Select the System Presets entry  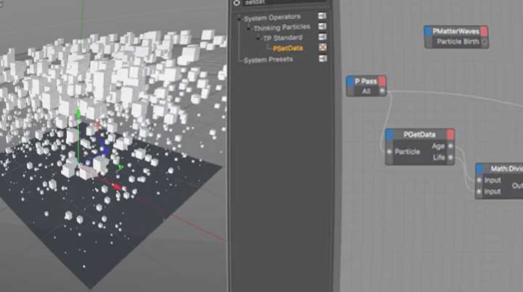coord(268,59)
